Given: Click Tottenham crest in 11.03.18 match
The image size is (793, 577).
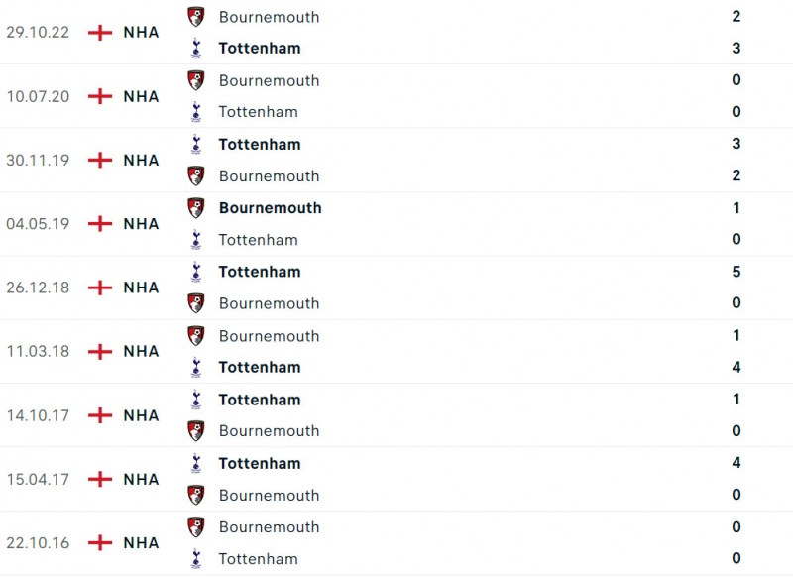Looking at the screenshot, I should coord(196,367).
